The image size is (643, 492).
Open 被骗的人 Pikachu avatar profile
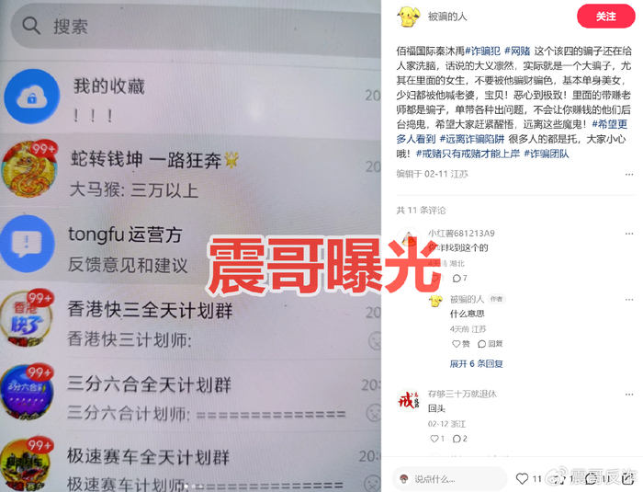coord(409,16)
